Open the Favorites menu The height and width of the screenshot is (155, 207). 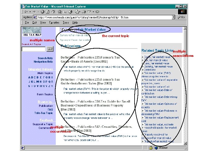[54, 23]
